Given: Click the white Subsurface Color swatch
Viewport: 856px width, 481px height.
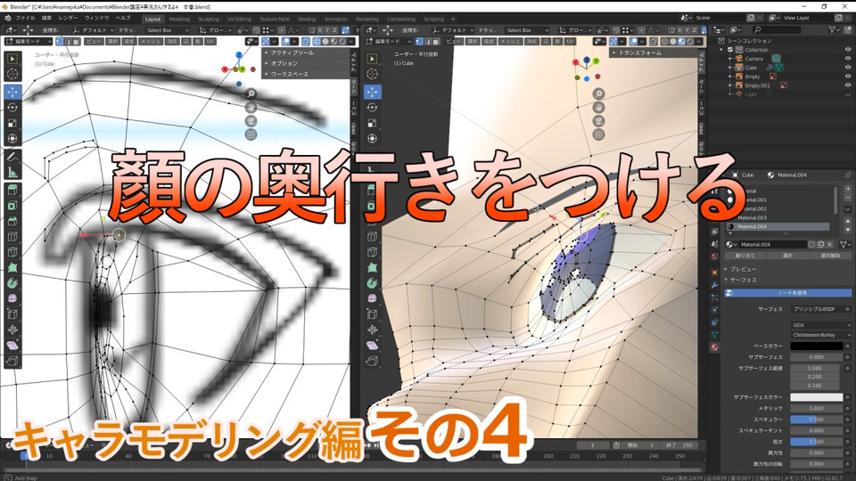Looking at the screenshot, I should coord(816,397).
